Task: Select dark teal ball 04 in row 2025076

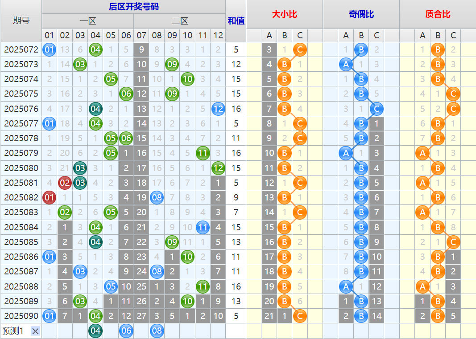Action: pos(95,109)
